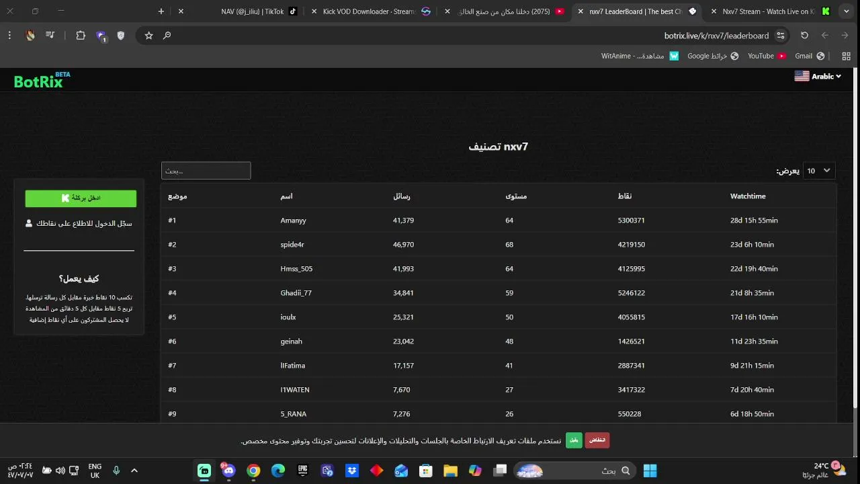Click the leaderboard search field

coord(206,171)
